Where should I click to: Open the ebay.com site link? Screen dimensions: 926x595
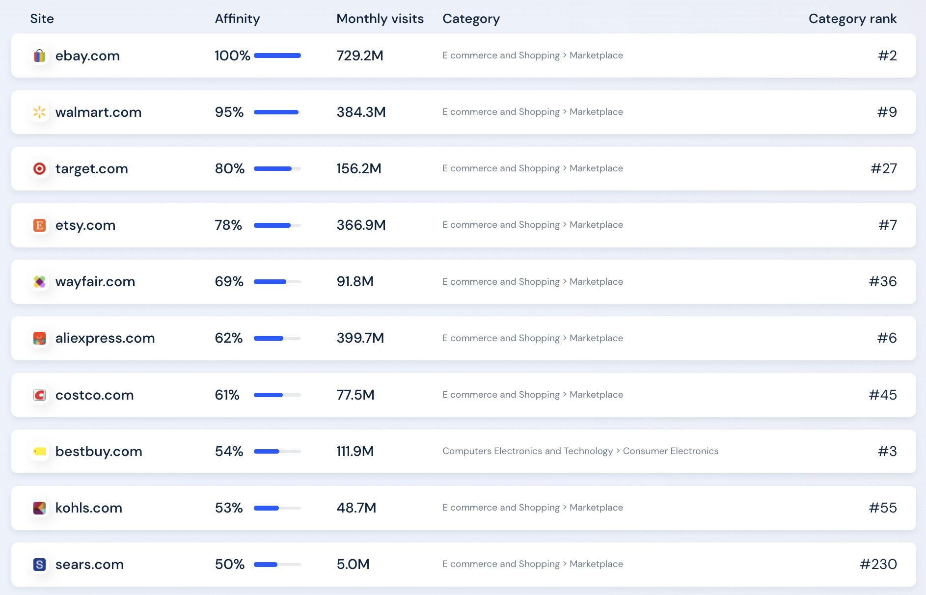[x=87, y=56]
